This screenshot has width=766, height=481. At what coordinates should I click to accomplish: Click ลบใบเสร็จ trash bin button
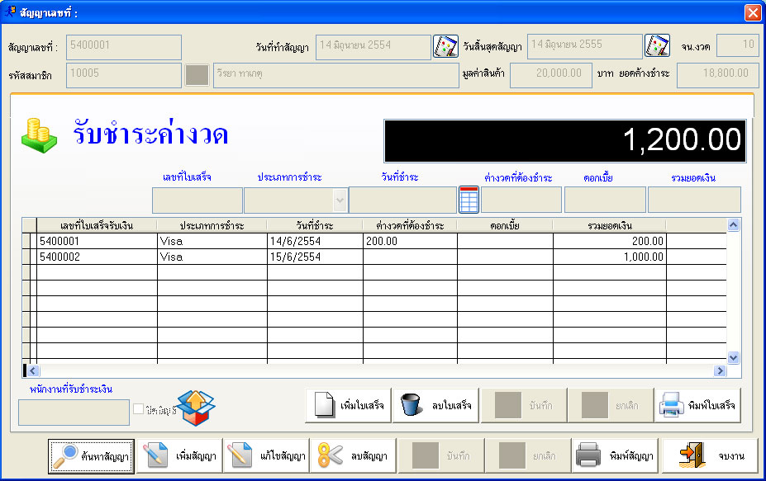tap(435, 405)
